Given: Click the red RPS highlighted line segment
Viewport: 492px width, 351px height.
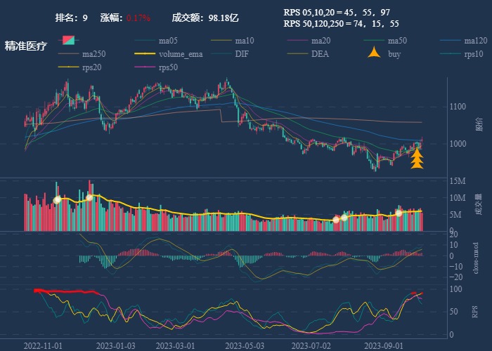Looking at the screenshot, I should point(63,291).
